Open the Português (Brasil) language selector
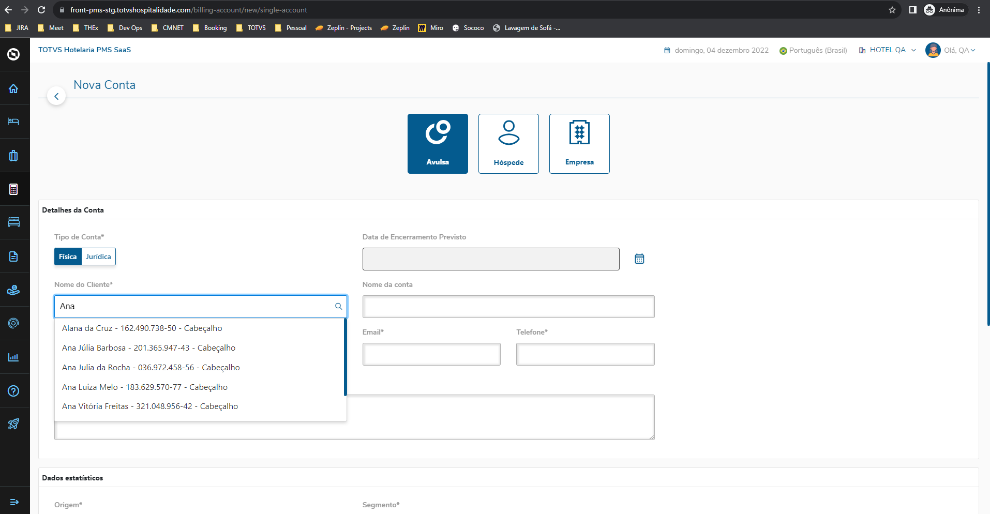Image resolution: width=990 pixels, height=514 pixels. tap(813, 50)
